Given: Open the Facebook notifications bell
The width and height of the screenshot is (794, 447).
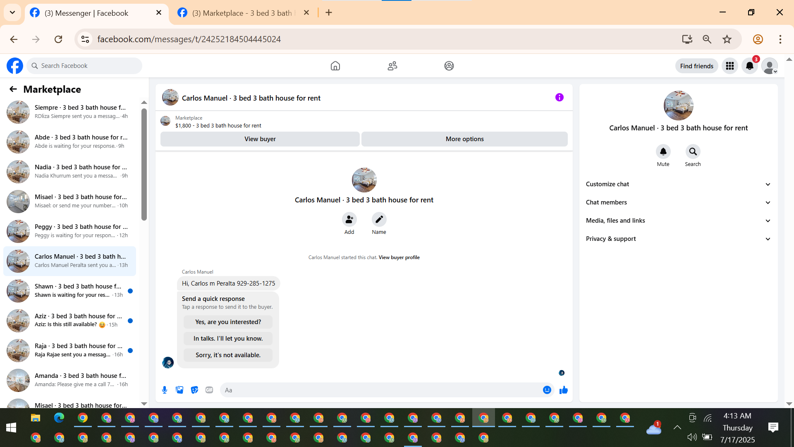Looking at the screenshot, I should [749, 66].
